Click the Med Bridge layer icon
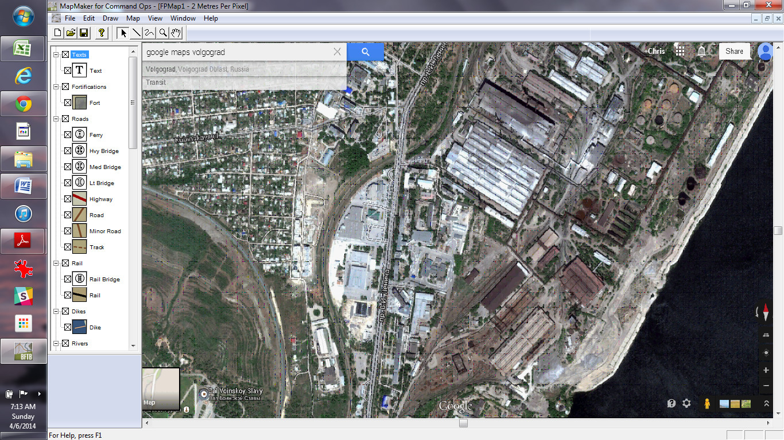Image resolution: width=784 pixels, height=440 pixels. point(79,167)
